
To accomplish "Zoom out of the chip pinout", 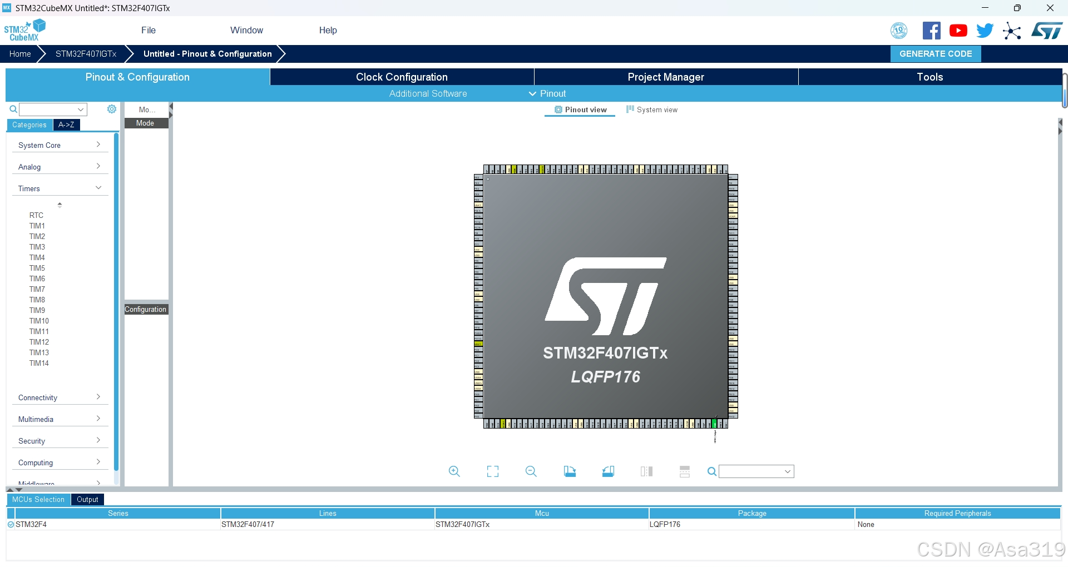I will (531, 471).
